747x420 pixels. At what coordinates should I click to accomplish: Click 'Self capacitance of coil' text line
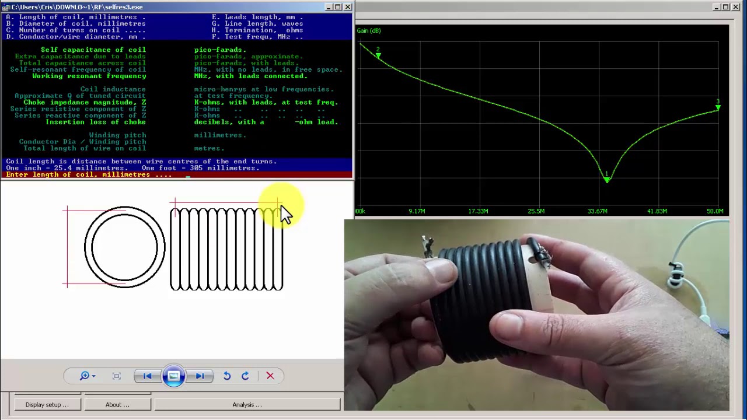(93, 50)
